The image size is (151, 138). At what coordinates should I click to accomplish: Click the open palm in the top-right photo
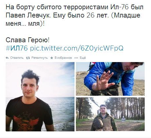(104, 81)
